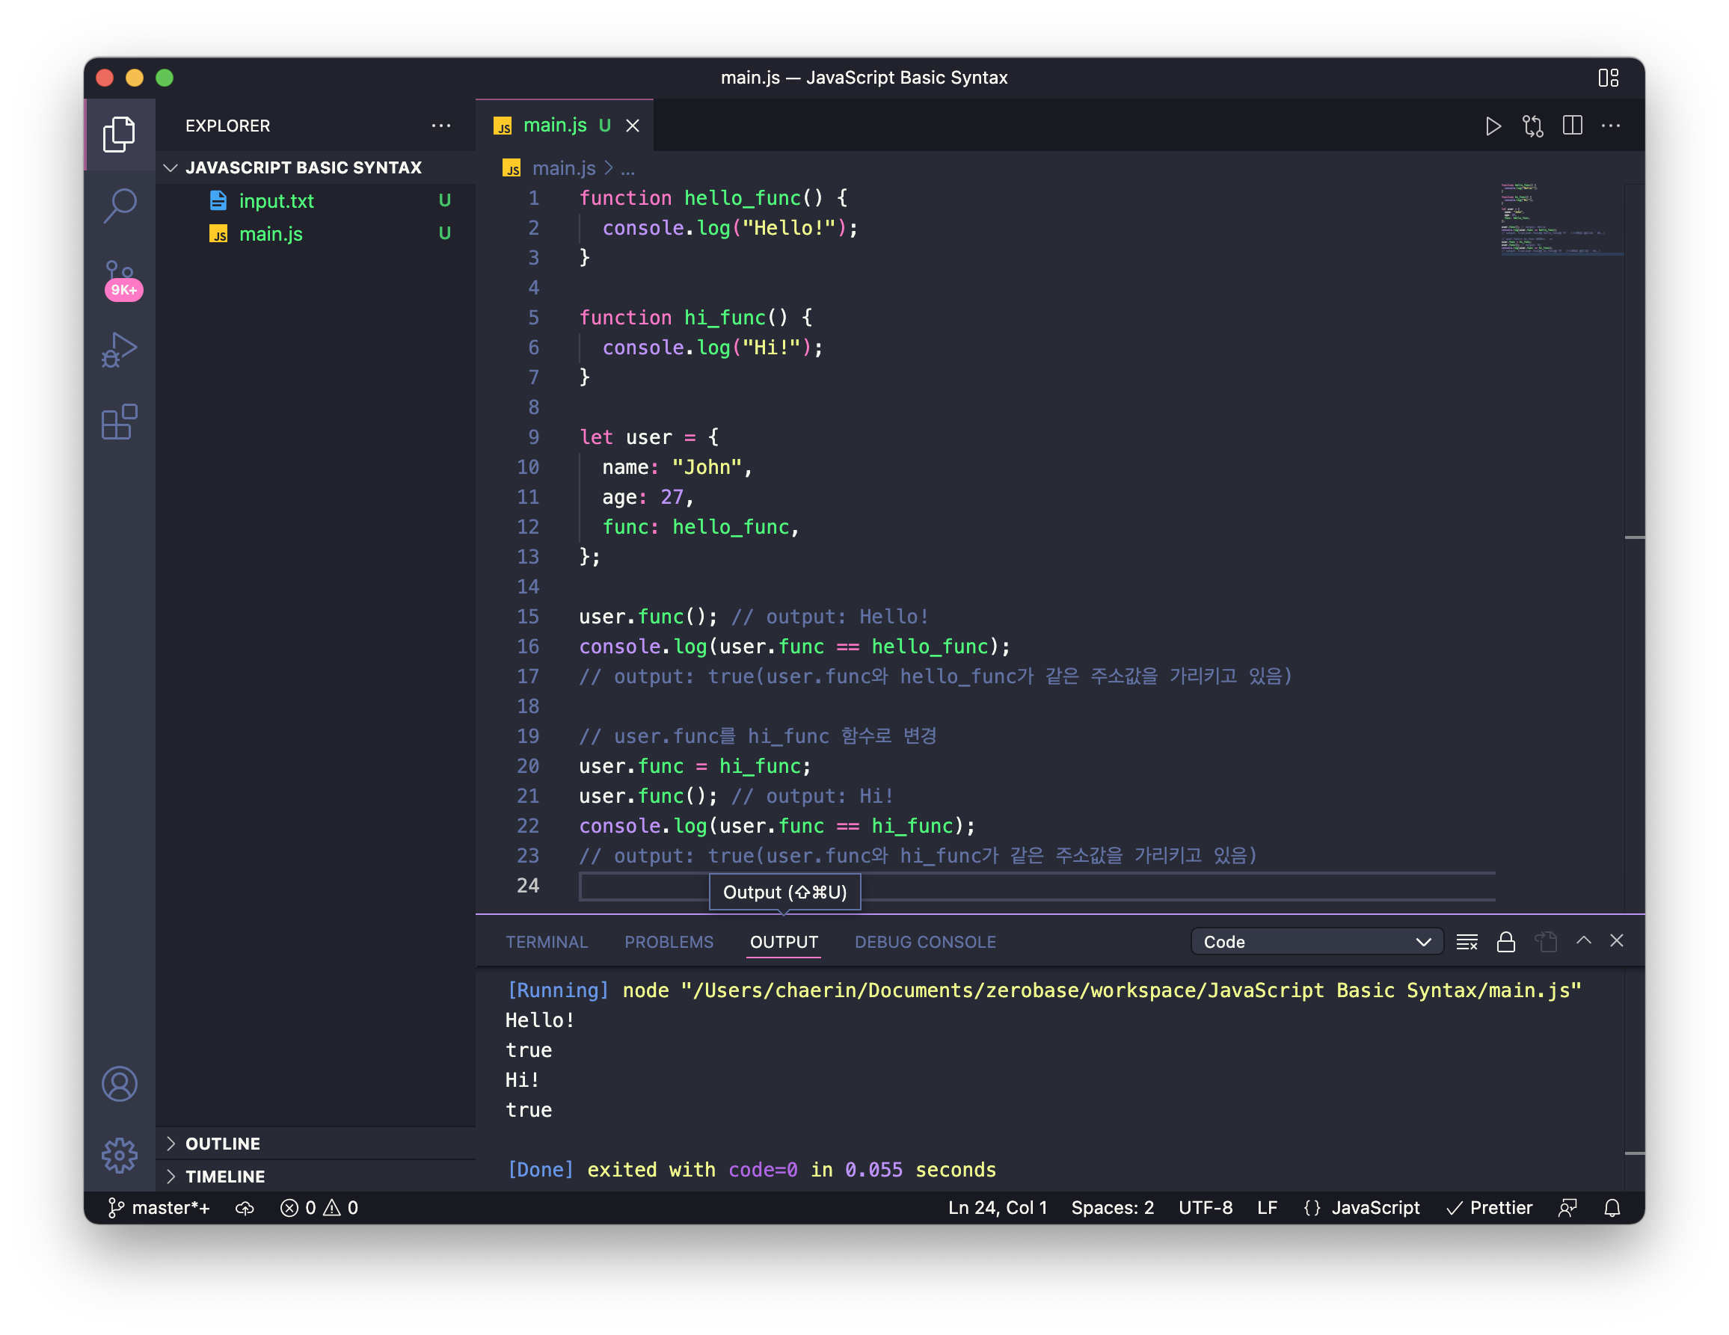Open the Extensions view
Viewport: 1729px width, 1335px height.
120,422
